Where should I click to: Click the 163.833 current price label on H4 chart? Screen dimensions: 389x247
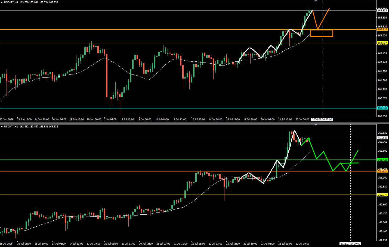[382, 11]
